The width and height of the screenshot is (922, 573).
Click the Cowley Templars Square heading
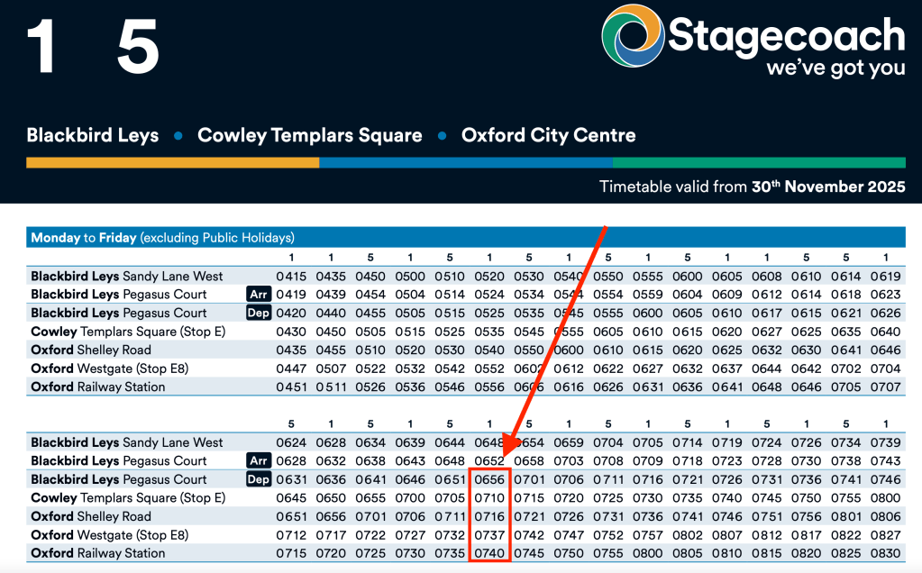click(x=309, y=136)
